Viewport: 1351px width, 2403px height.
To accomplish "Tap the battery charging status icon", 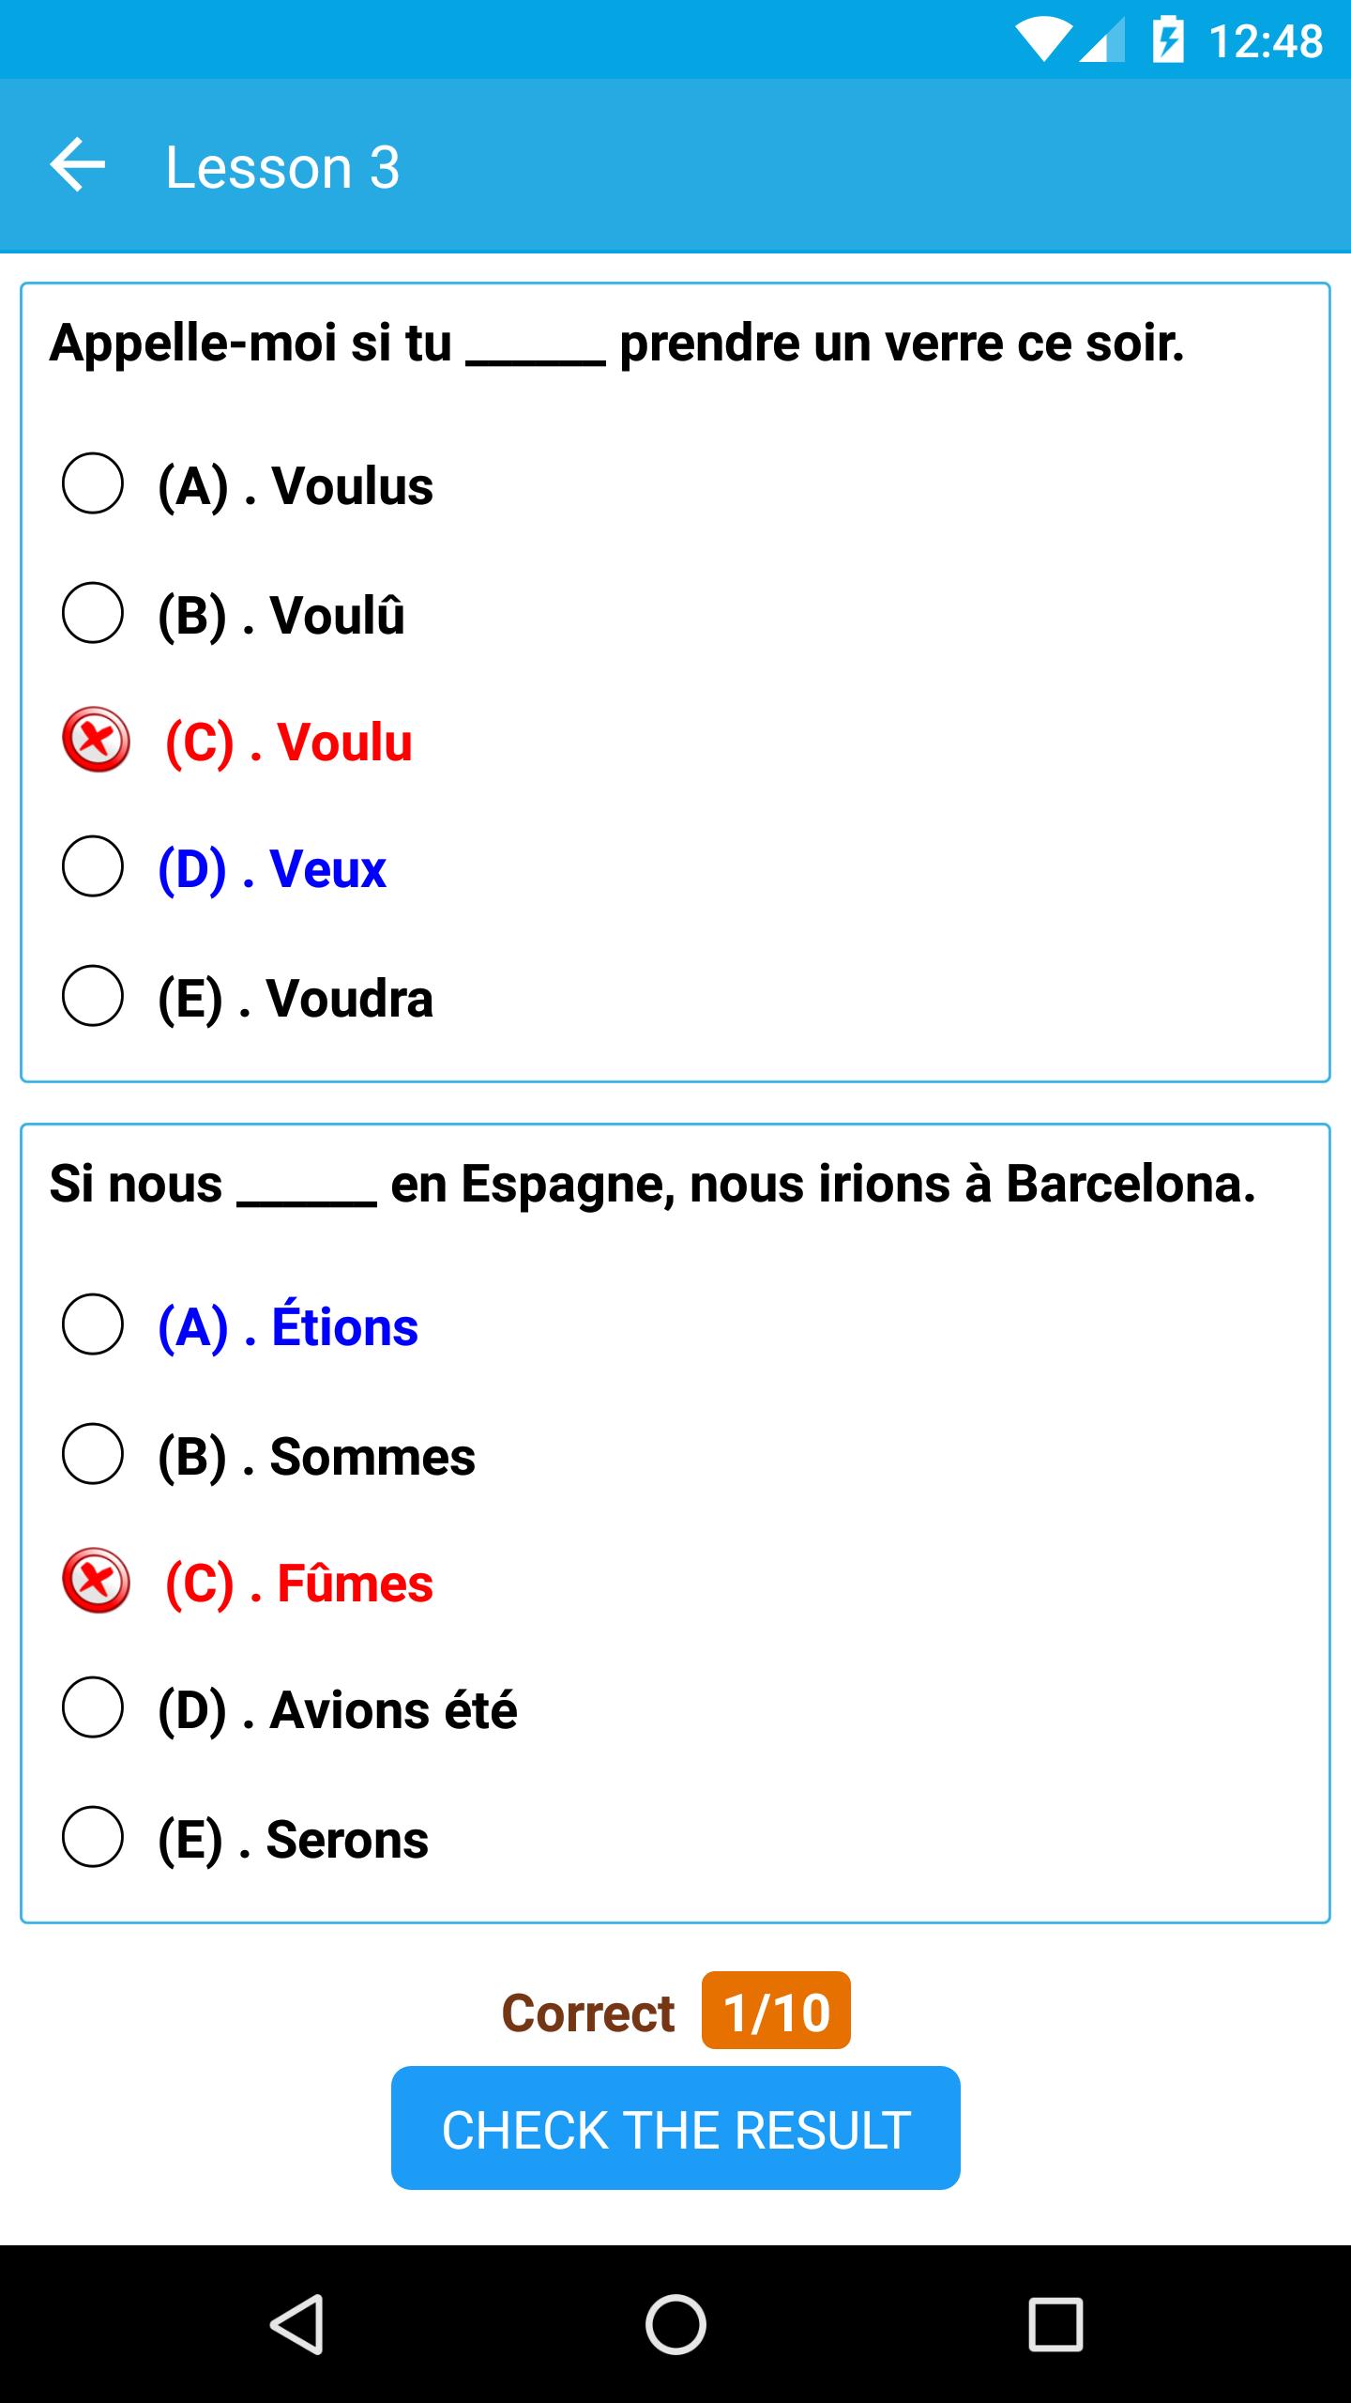I will tap(1168, 40).
